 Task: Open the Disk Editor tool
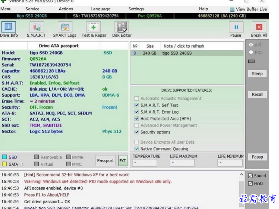coord(122,29)
